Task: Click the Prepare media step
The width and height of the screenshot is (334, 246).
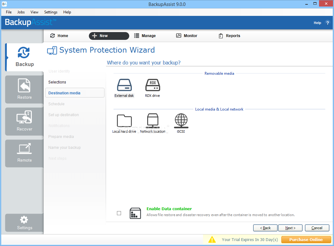Action: tap(61, 137)
